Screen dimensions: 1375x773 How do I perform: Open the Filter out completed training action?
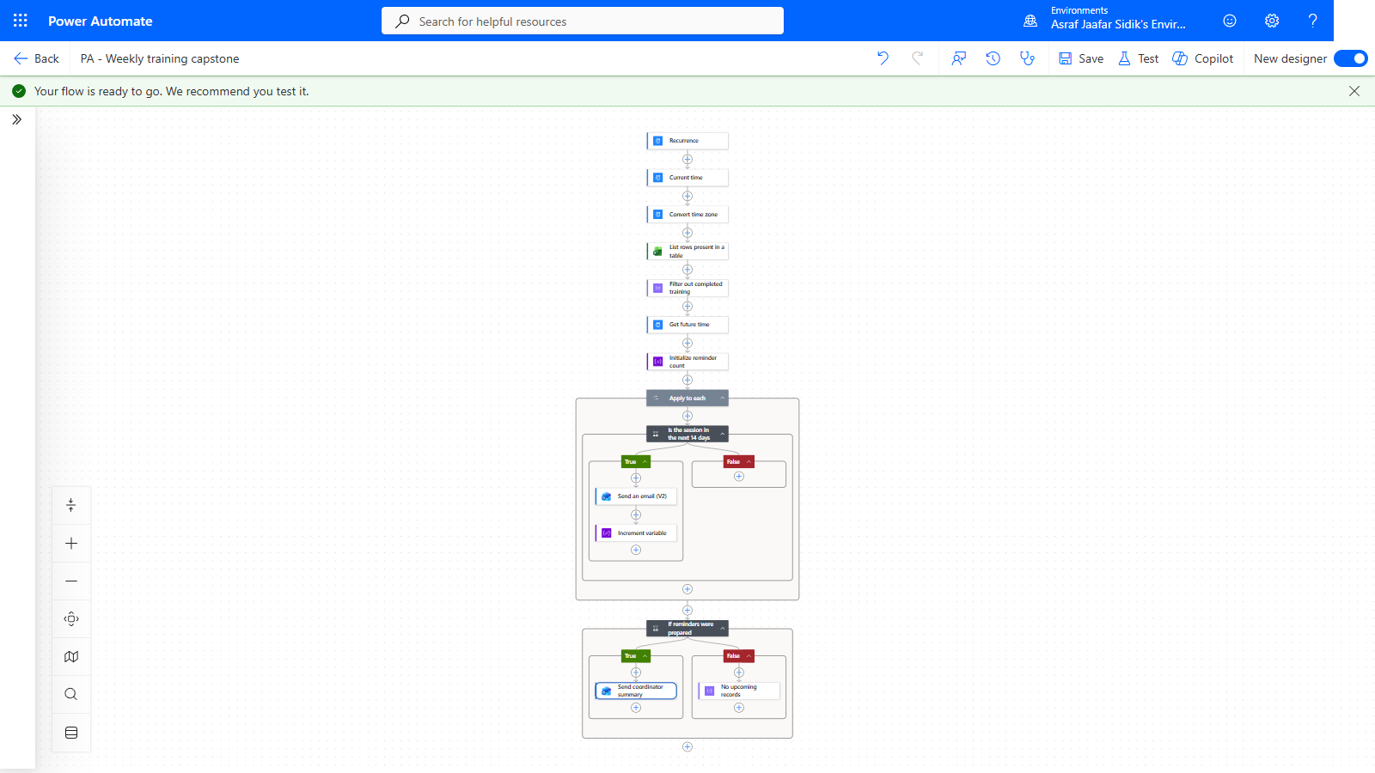(x=687, y=288)
